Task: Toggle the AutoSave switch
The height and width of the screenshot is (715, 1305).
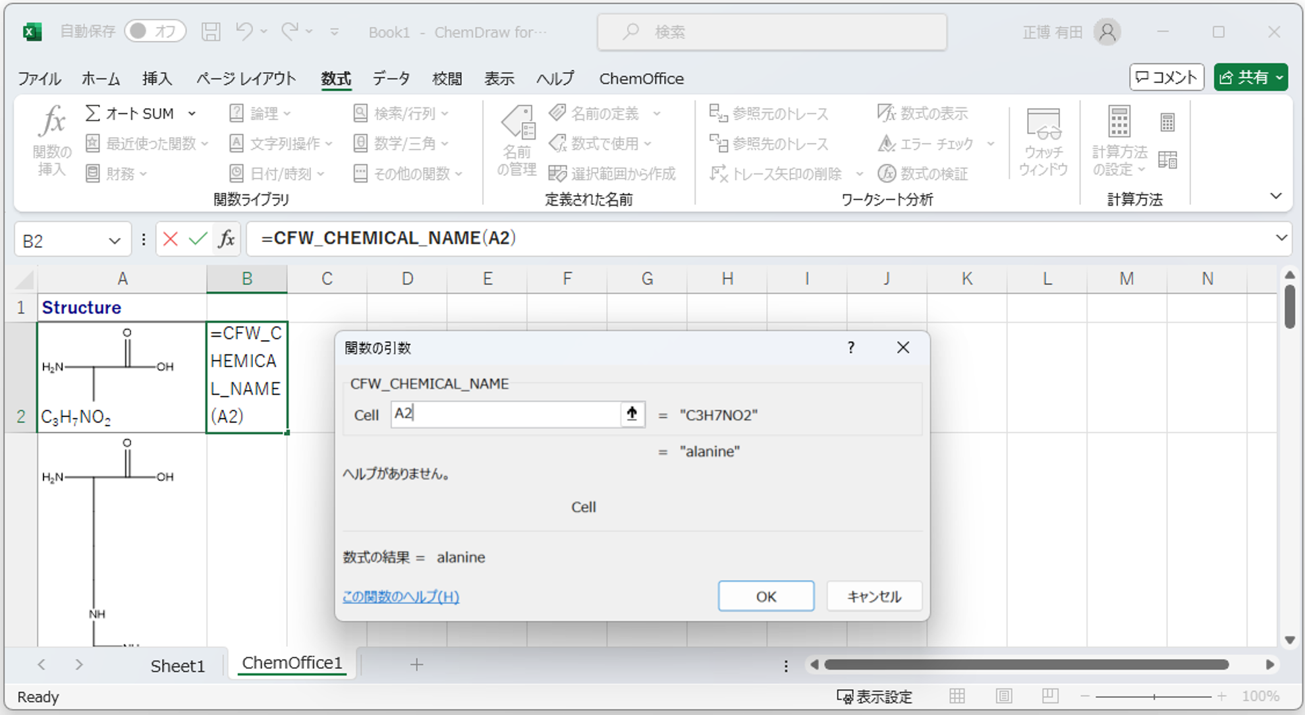Action: 154,31
